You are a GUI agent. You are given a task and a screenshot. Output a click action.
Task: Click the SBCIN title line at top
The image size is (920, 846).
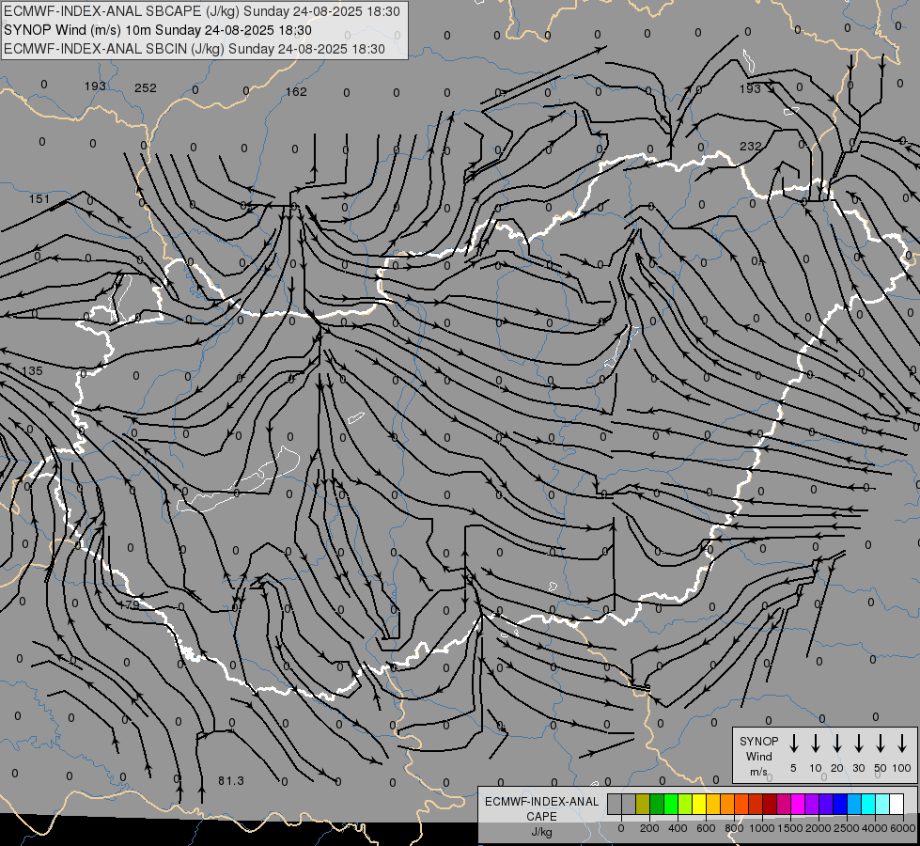click(195, 49)
